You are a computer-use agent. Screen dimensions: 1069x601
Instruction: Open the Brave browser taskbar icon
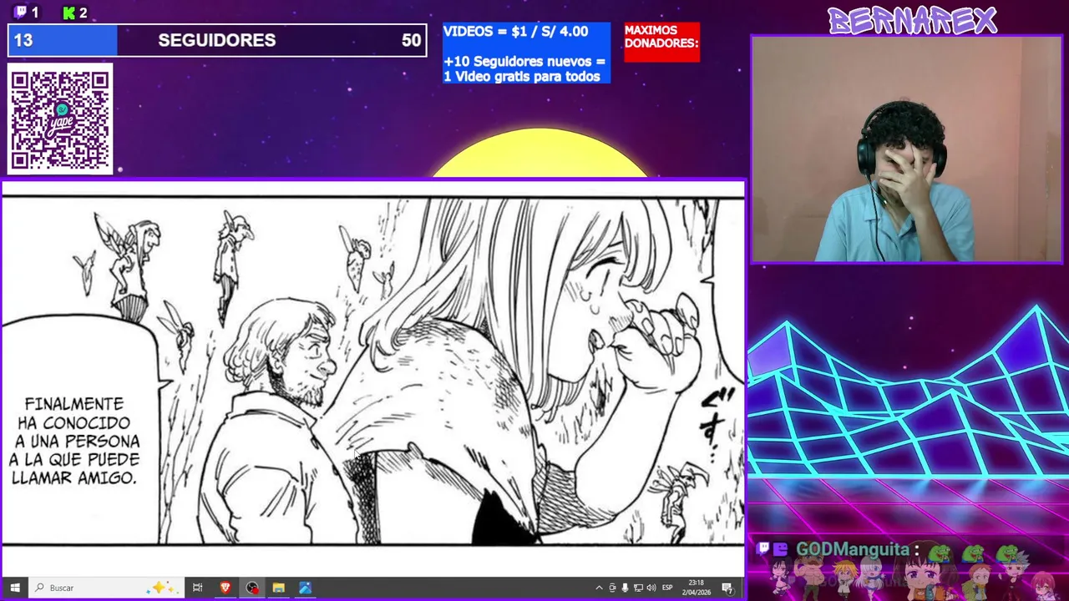pos(225,588)
